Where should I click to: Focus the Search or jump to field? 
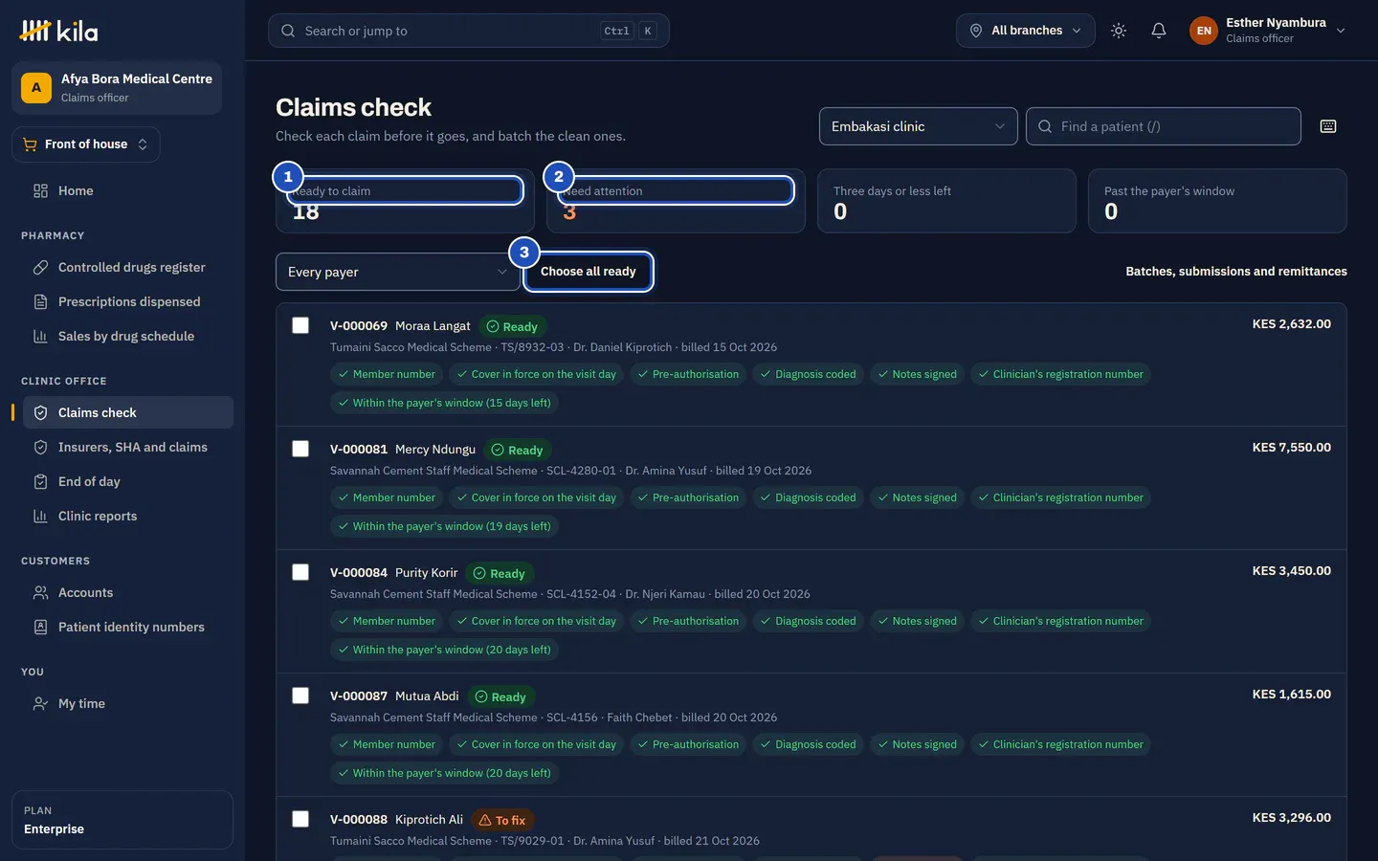[x=469, y=31]
